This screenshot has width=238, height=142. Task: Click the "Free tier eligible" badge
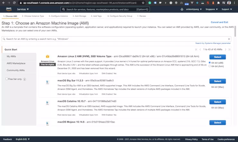pos(48,65)
